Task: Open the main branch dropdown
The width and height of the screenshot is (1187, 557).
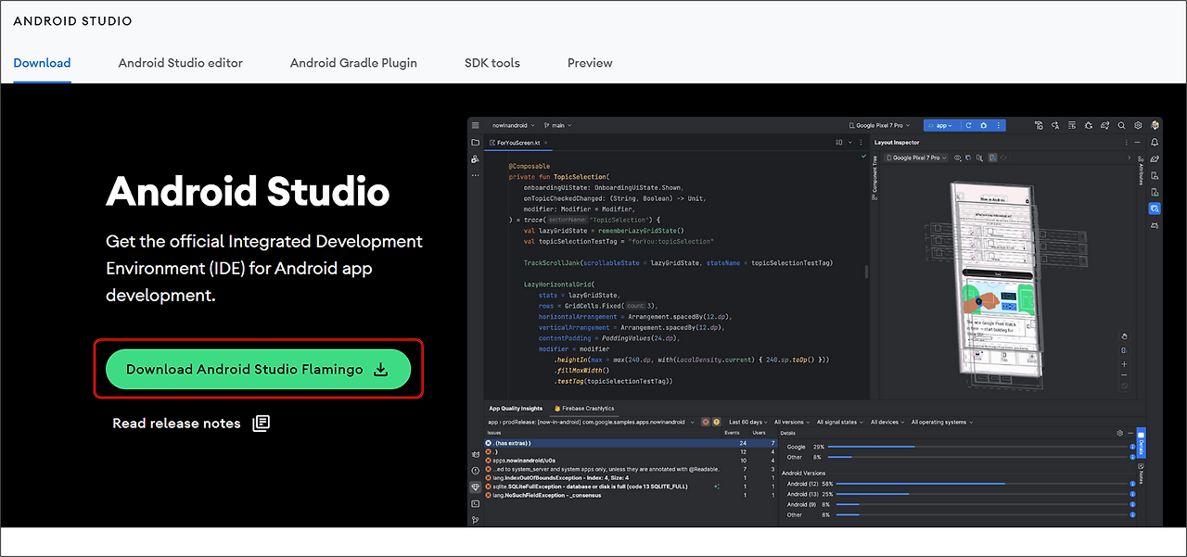Action: (x=558, y=125)
